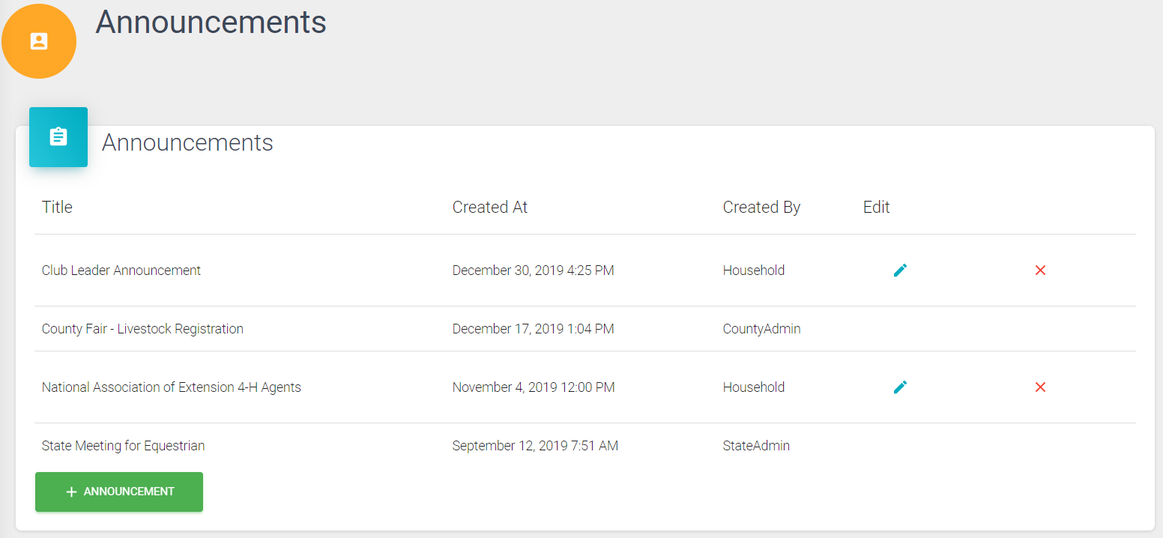Viewport: 1163px width, 538px height.
Task: Edit National Association of Extension 4-H Agents entry
Action: [900, 387]
